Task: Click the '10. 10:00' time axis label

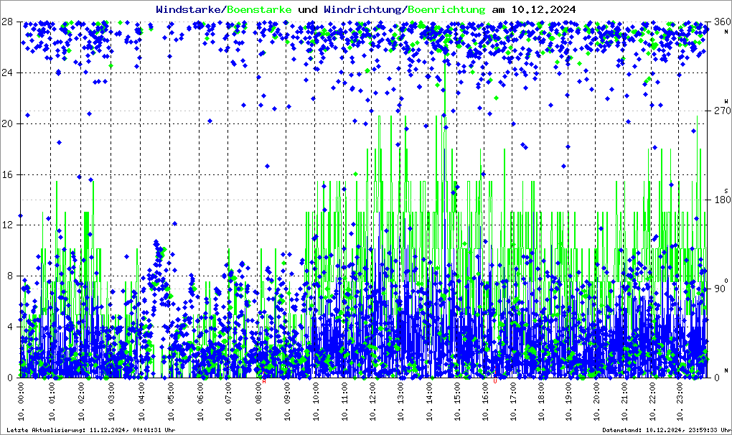Action: (316, 401)
